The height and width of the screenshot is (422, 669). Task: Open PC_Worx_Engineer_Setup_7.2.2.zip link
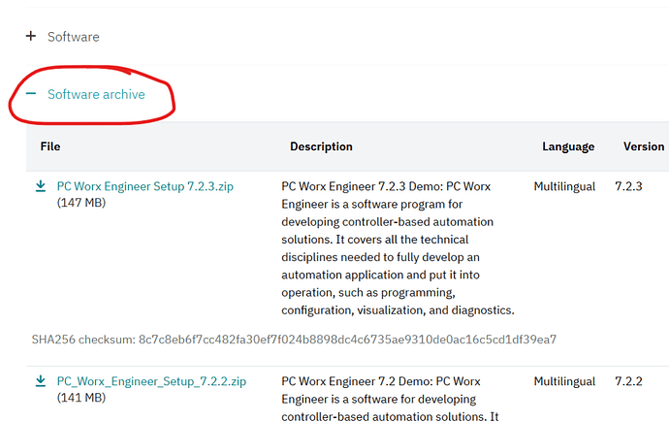point(151,381)
